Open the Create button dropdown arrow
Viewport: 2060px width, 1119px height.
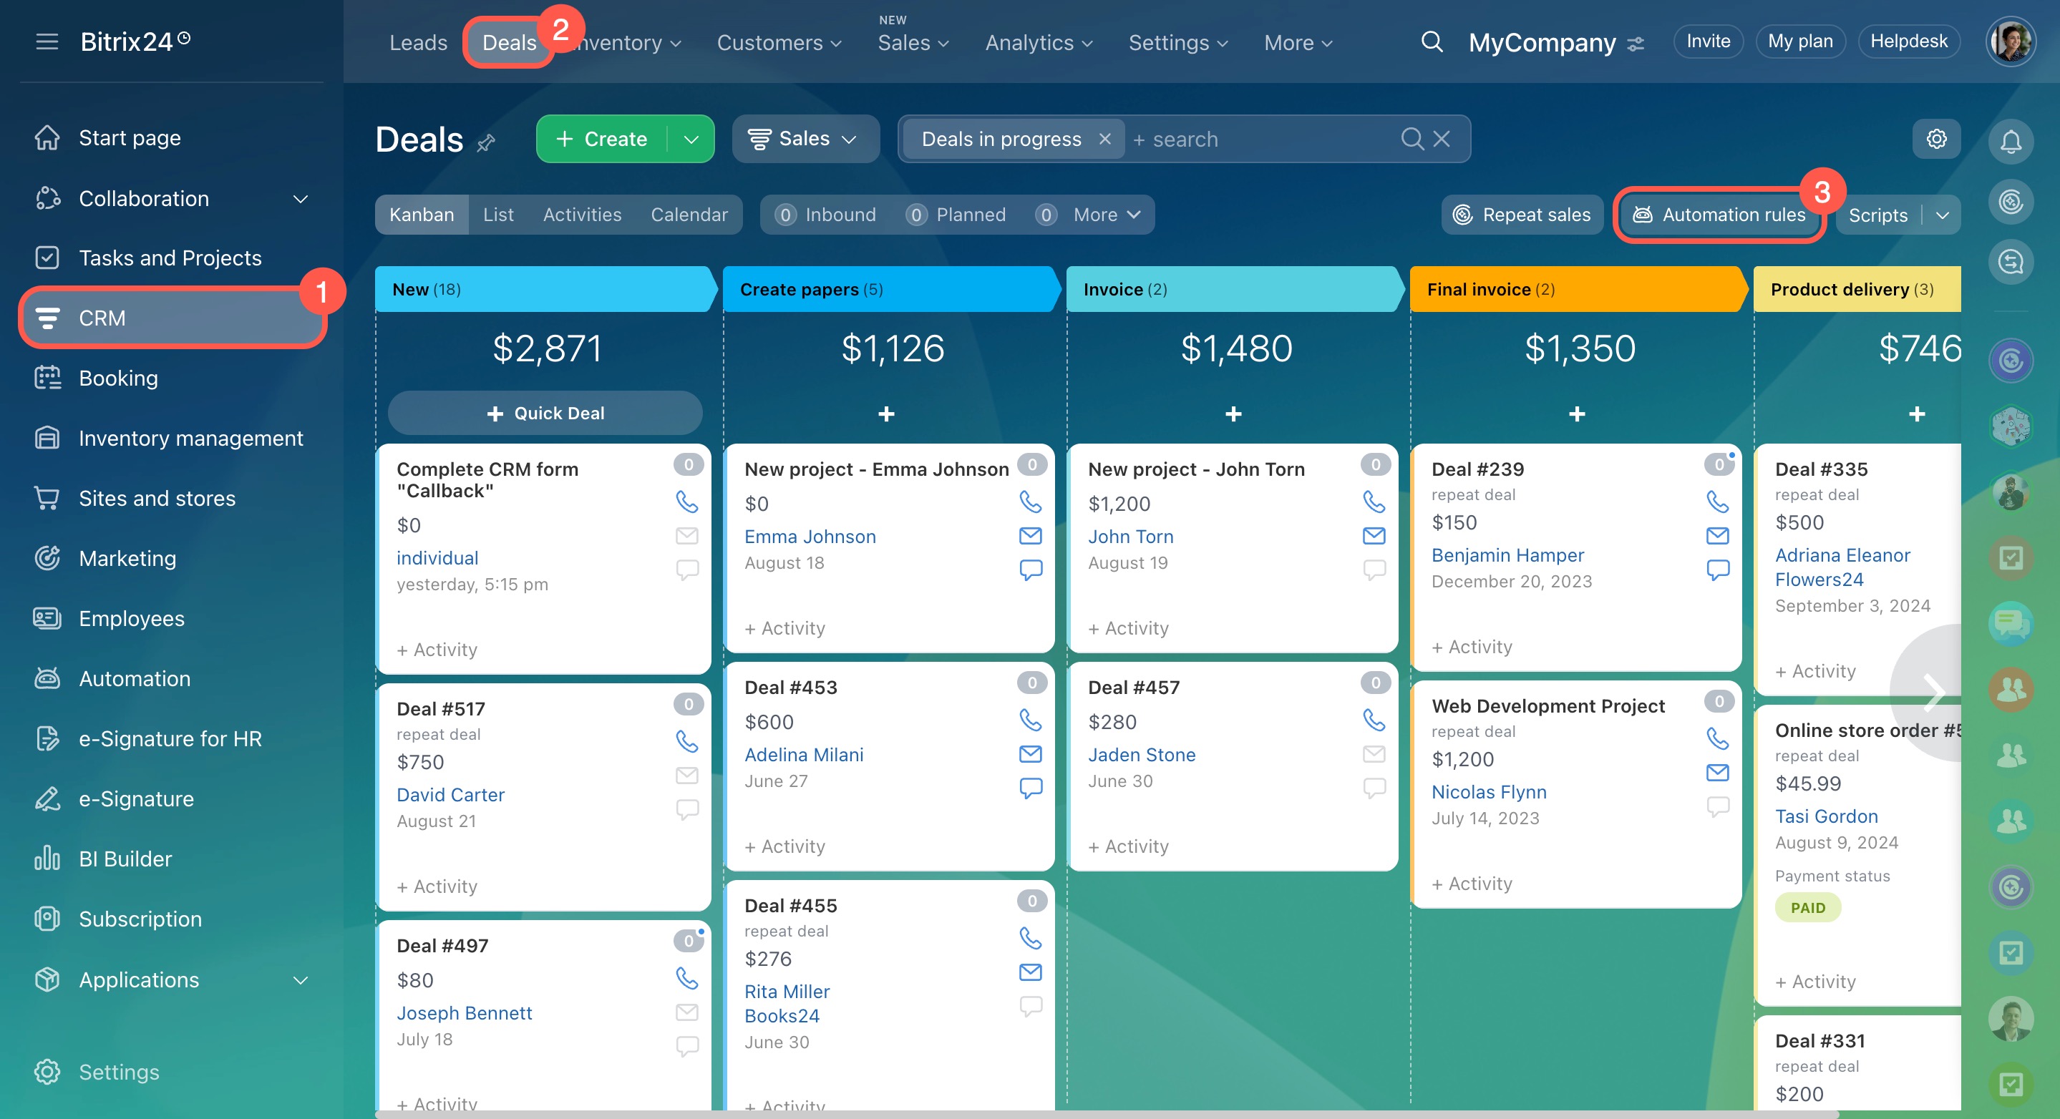pos(691,139)
